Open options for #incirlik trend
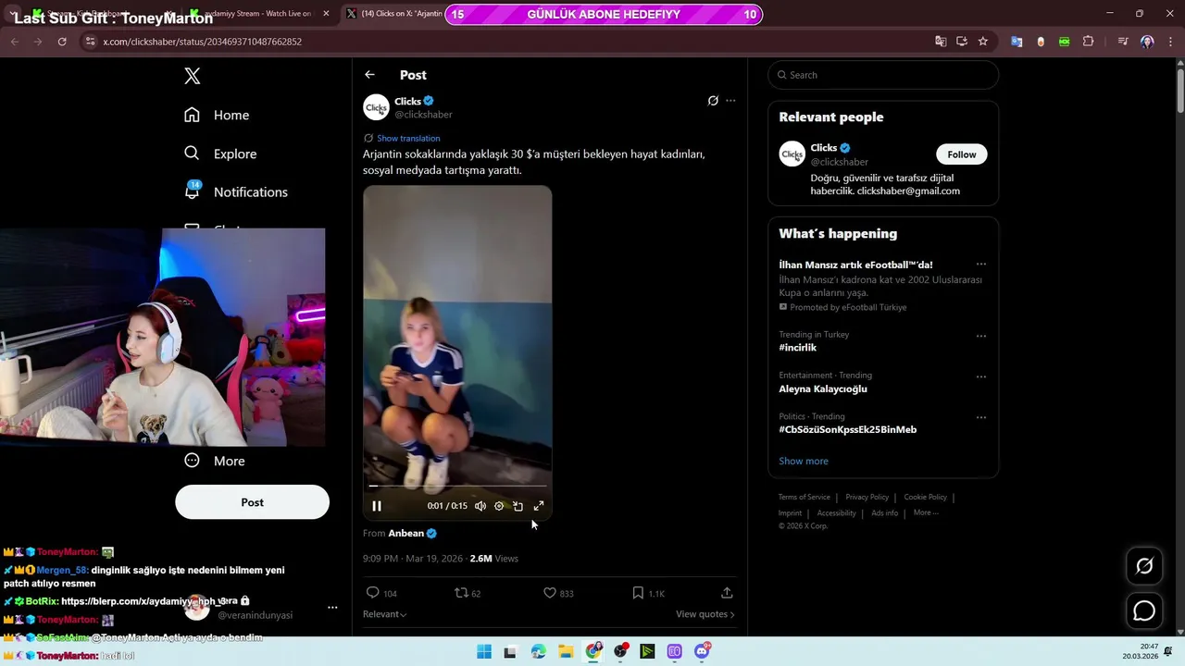 [x=981, y=336]
